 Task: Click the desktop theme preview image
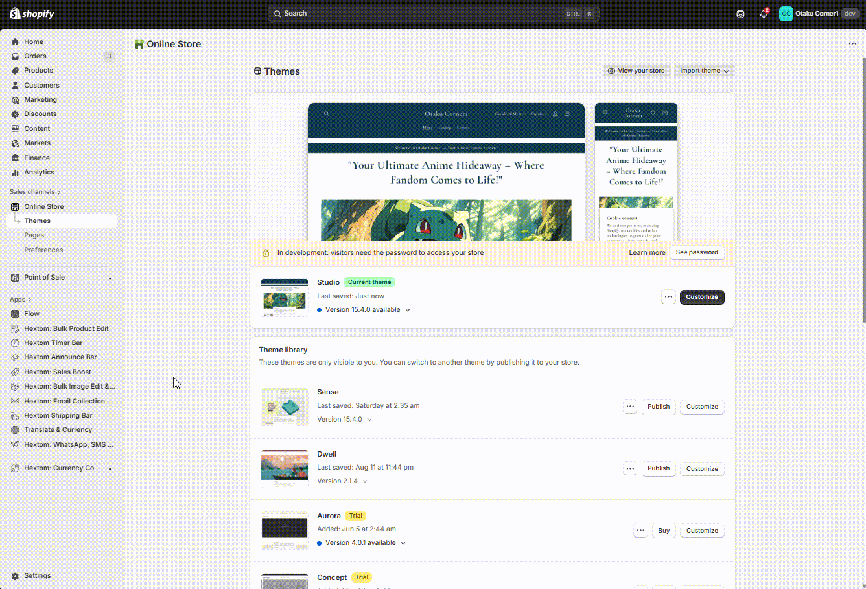[x=446, y=172]
